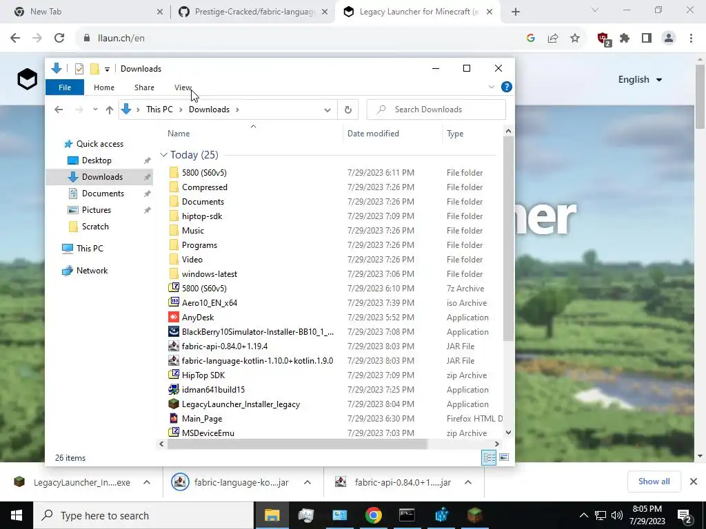The height and width of the screenshot is (529, 706).
Task: Open the English language dropdown on webpage
Action: coord(640,80)
